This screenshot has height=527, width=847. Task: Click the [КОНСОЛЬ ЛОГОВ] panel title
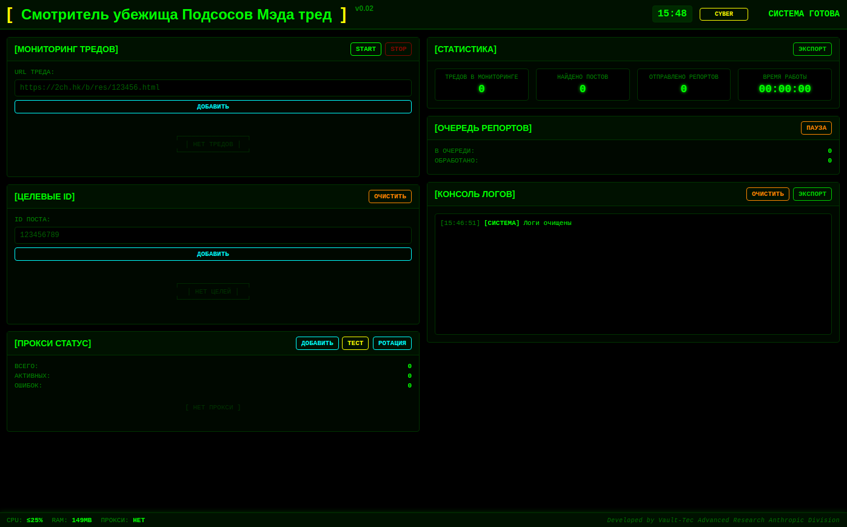[x=475, y=194]
